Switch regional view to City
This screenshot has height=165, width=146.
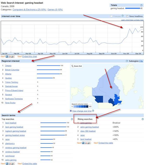point(141,61)
